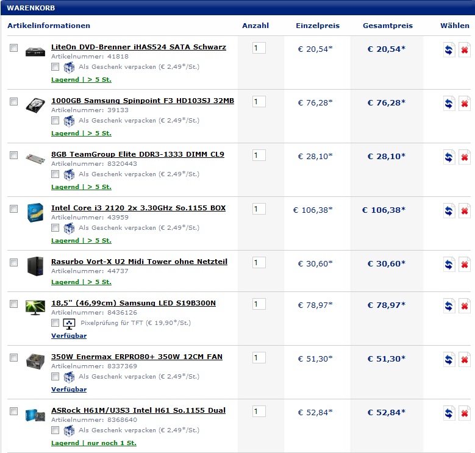This screenshot has width=475, height=453.
Task: Select Rasurbo Vort-X U2 row checkbox
Action: pos(13,262)
